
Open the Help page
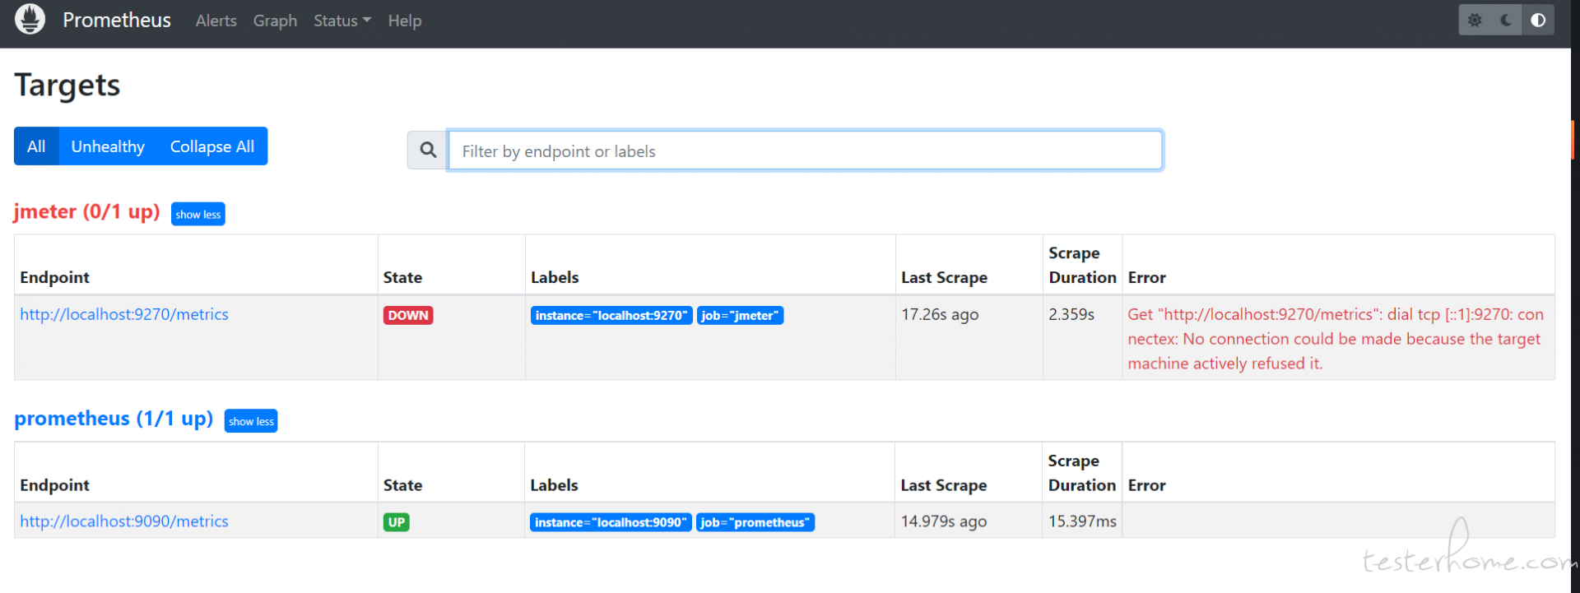pyautogui.click(x=405, y=21)
